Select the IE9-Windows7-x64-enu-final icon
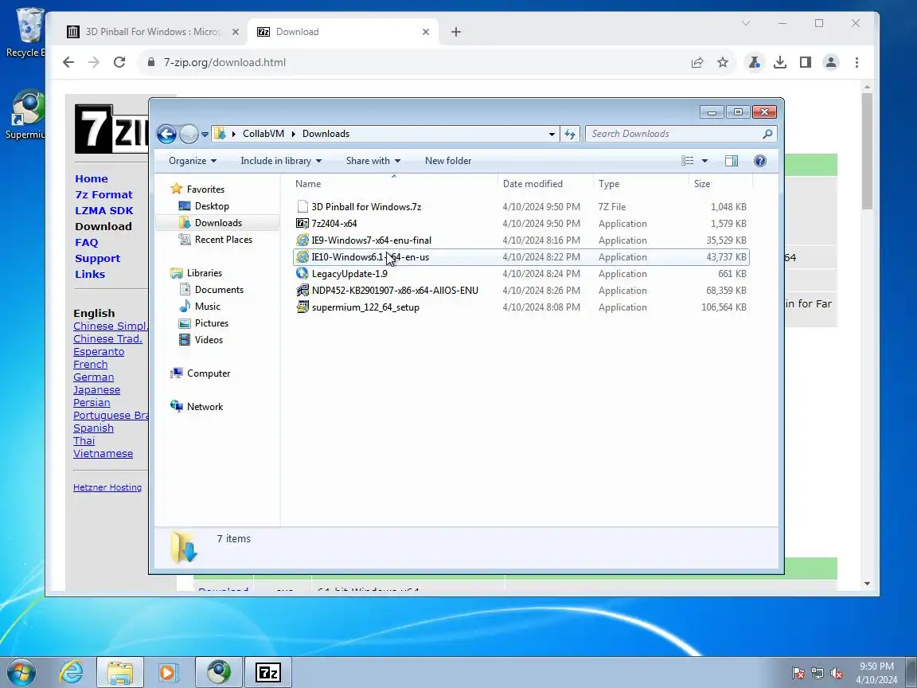 click(x=302, y=240)
